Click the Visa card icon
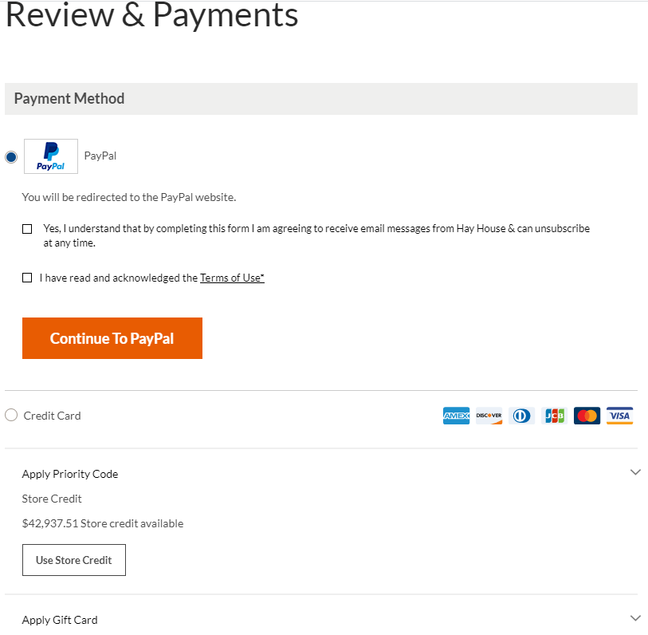Viewport: 648px width, 635px height. click(619, 416)
